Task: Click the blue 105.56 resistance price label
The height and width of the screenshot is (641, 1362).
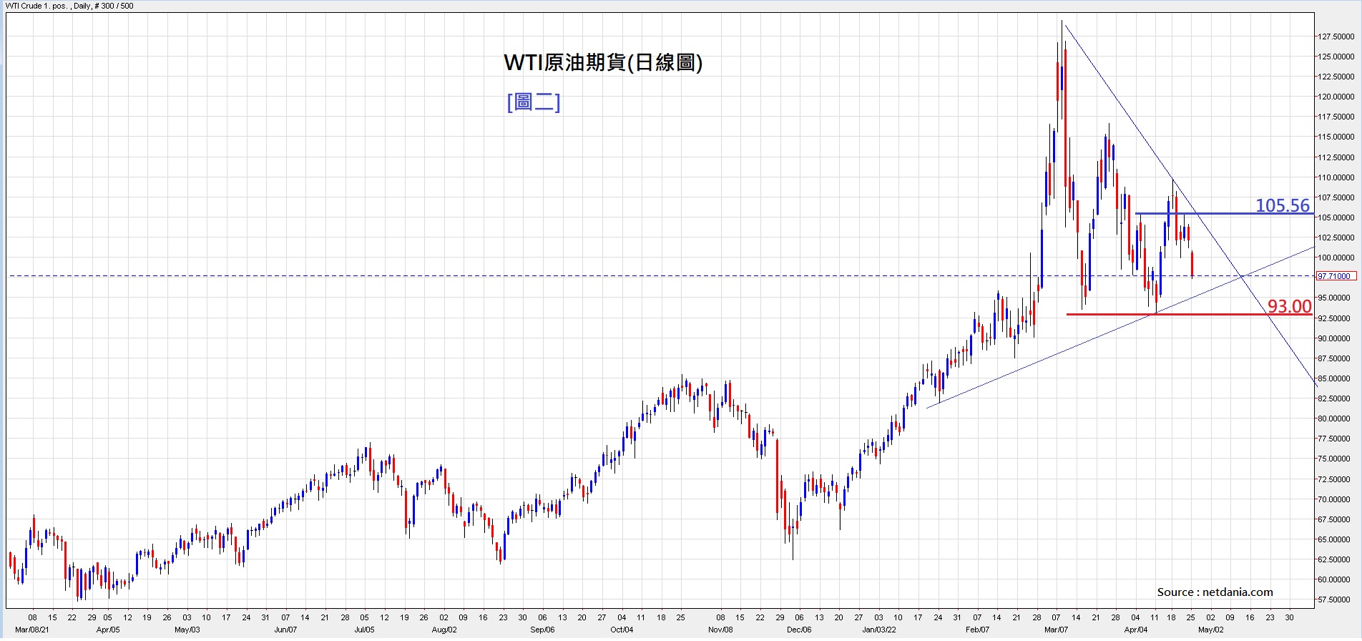Action: [1283, 205]
